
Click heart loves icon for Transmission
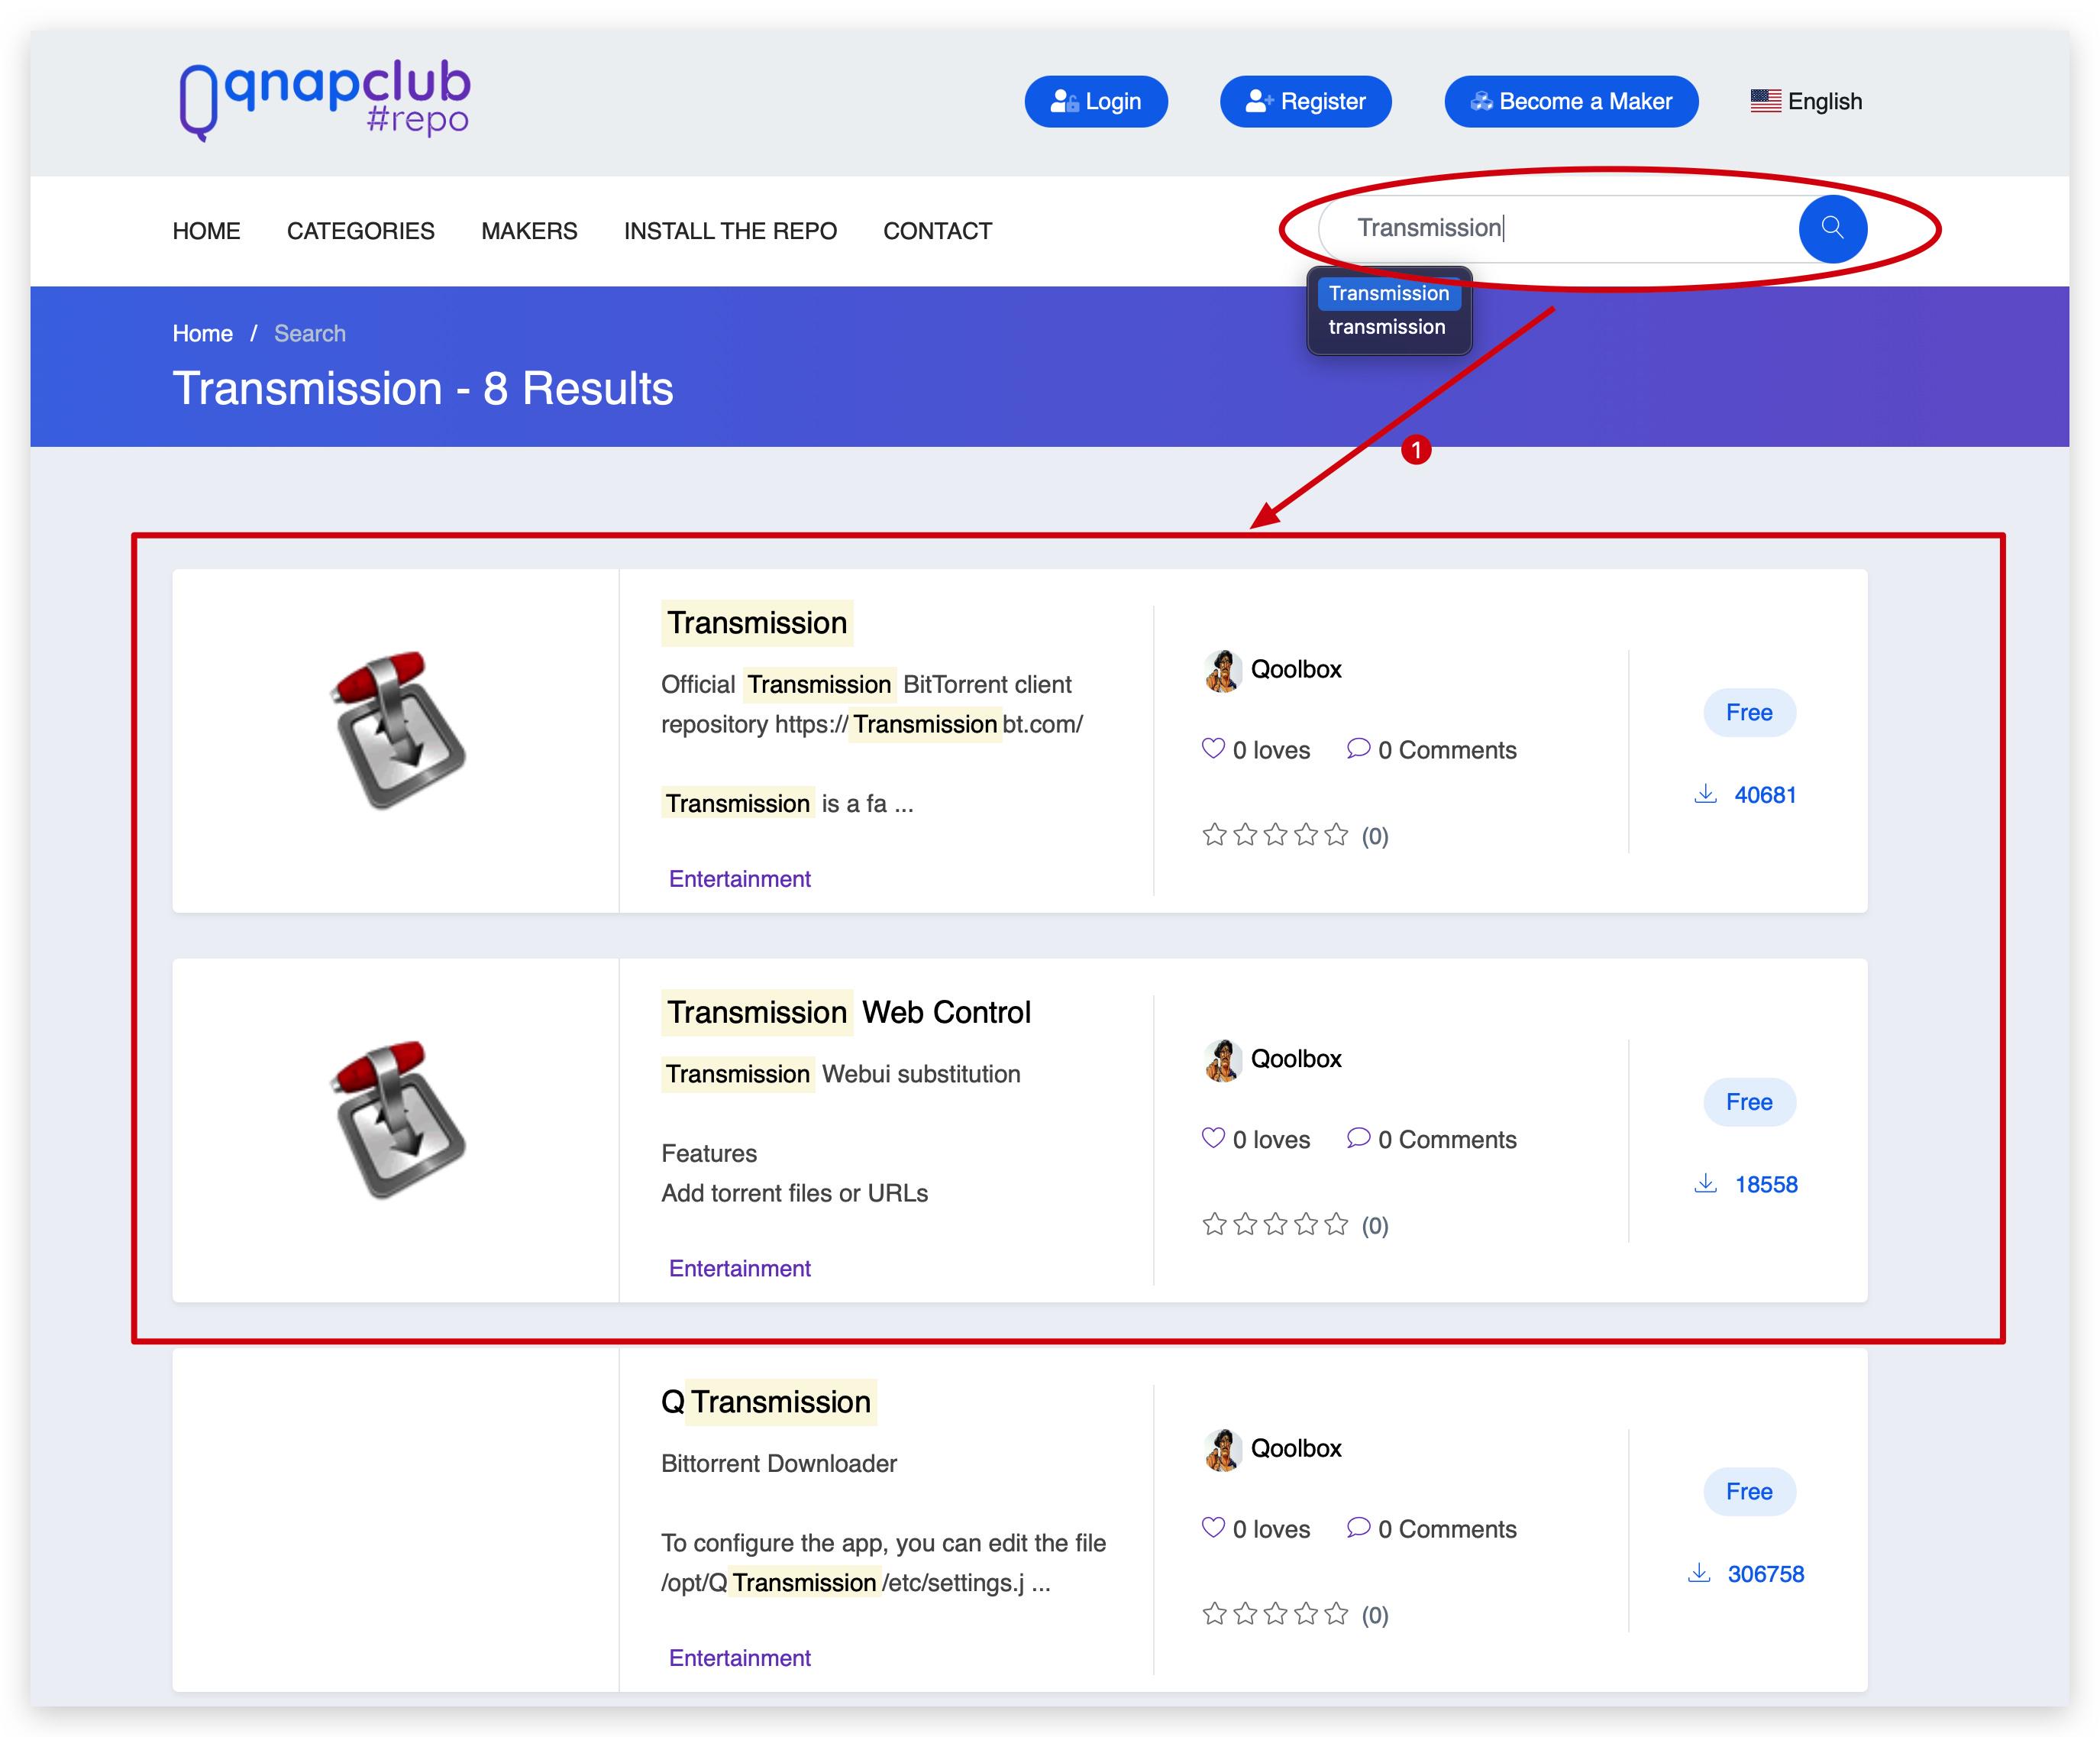(1212, 749)
